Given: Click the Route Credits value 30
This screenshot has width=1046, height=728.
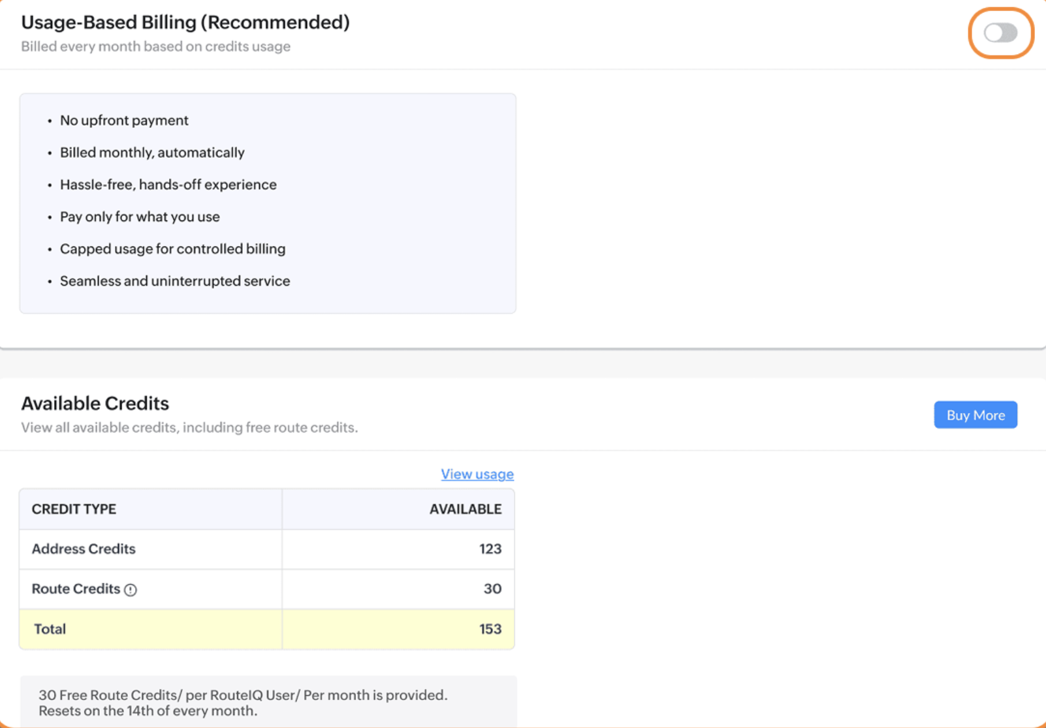Looking at the screenshot, I should click(492, 589).
